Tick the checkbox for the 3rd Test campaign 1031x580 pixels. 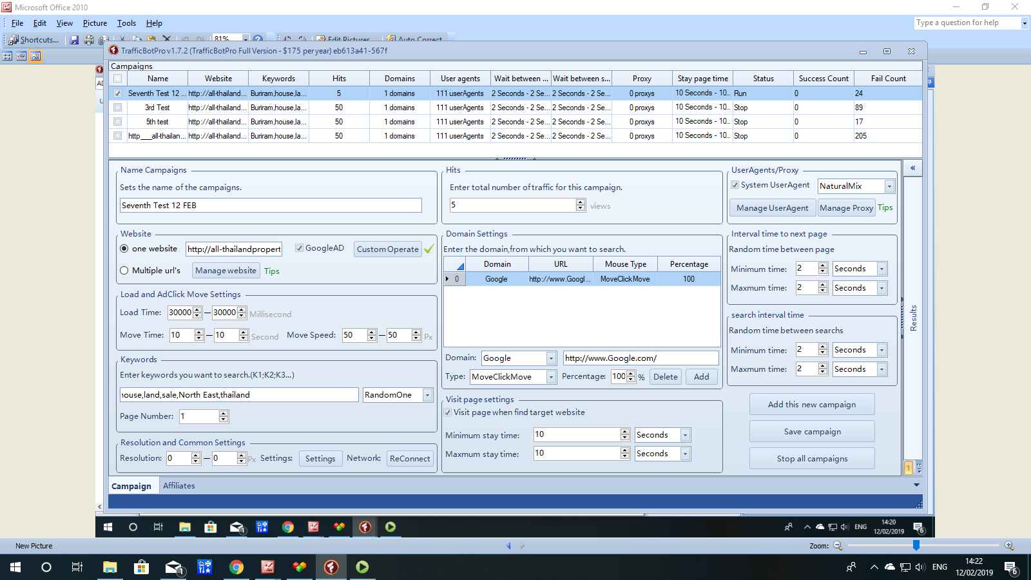point(117,108)
